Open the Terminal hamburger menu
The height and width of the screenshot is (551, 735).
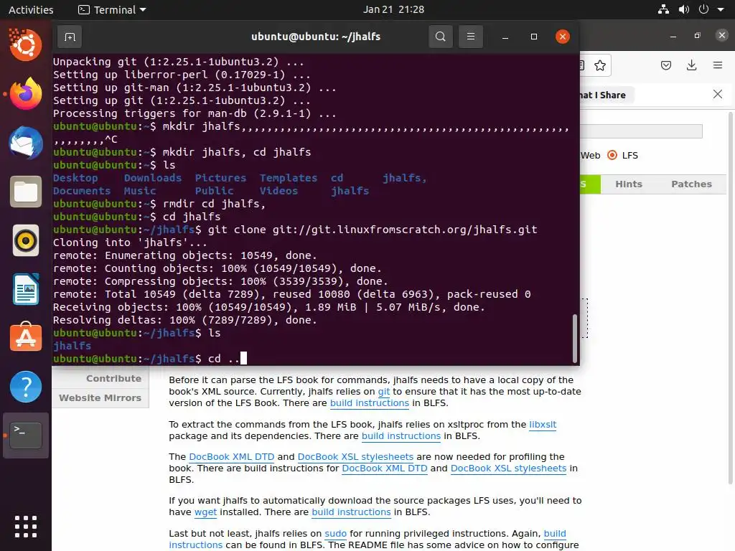coord(471,37)
